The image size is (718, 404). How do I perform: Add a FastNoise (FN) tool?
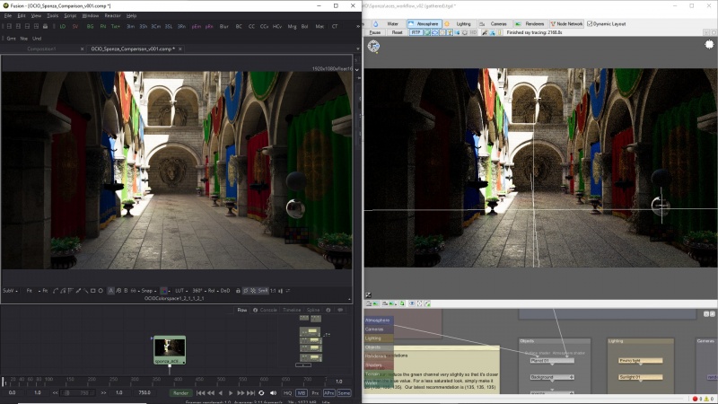(x=103, y=27)
